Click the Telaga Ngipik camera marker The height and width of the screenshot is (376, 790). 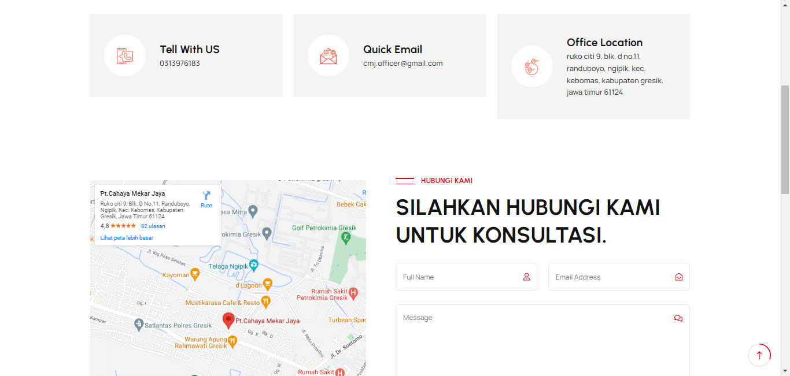[253, 266]
